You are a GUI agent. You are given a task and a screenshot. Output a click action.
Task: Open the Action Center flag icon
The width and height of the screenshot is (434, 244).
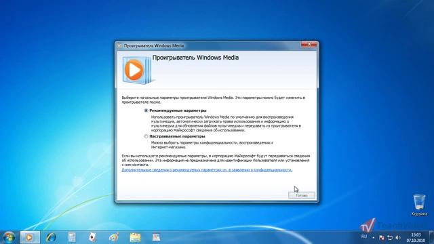click(381, 238)
